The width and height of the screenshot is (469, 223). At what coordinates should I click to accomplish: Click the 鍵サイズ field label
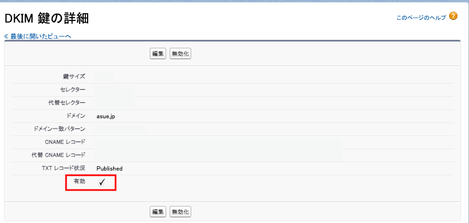74,77
